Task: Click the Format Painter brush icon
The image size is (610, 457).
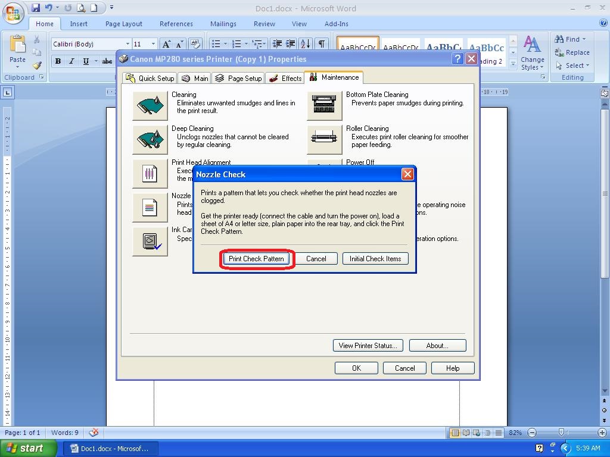Action: coord(38,65)
